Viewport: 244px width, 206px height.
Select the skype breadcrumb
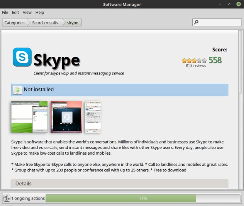tap(73, 23)
